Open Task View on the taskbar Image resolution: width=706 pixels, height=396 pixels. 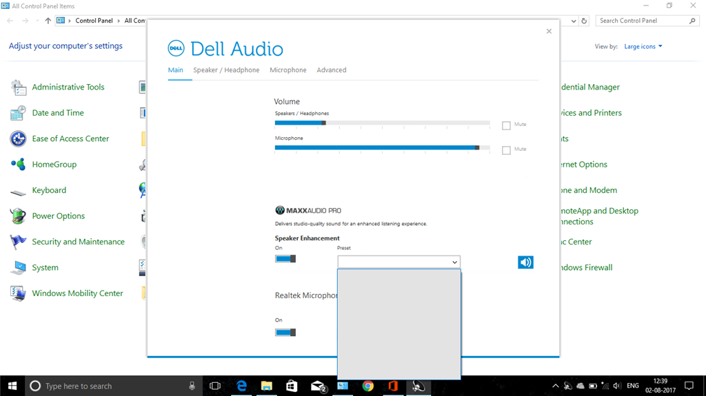215,386
